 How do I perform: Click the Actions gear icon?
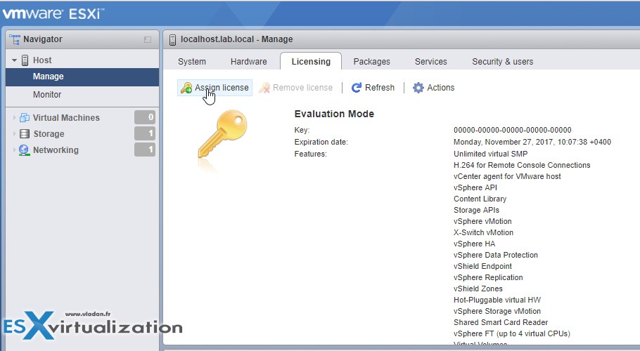click(x=418, y=88)
